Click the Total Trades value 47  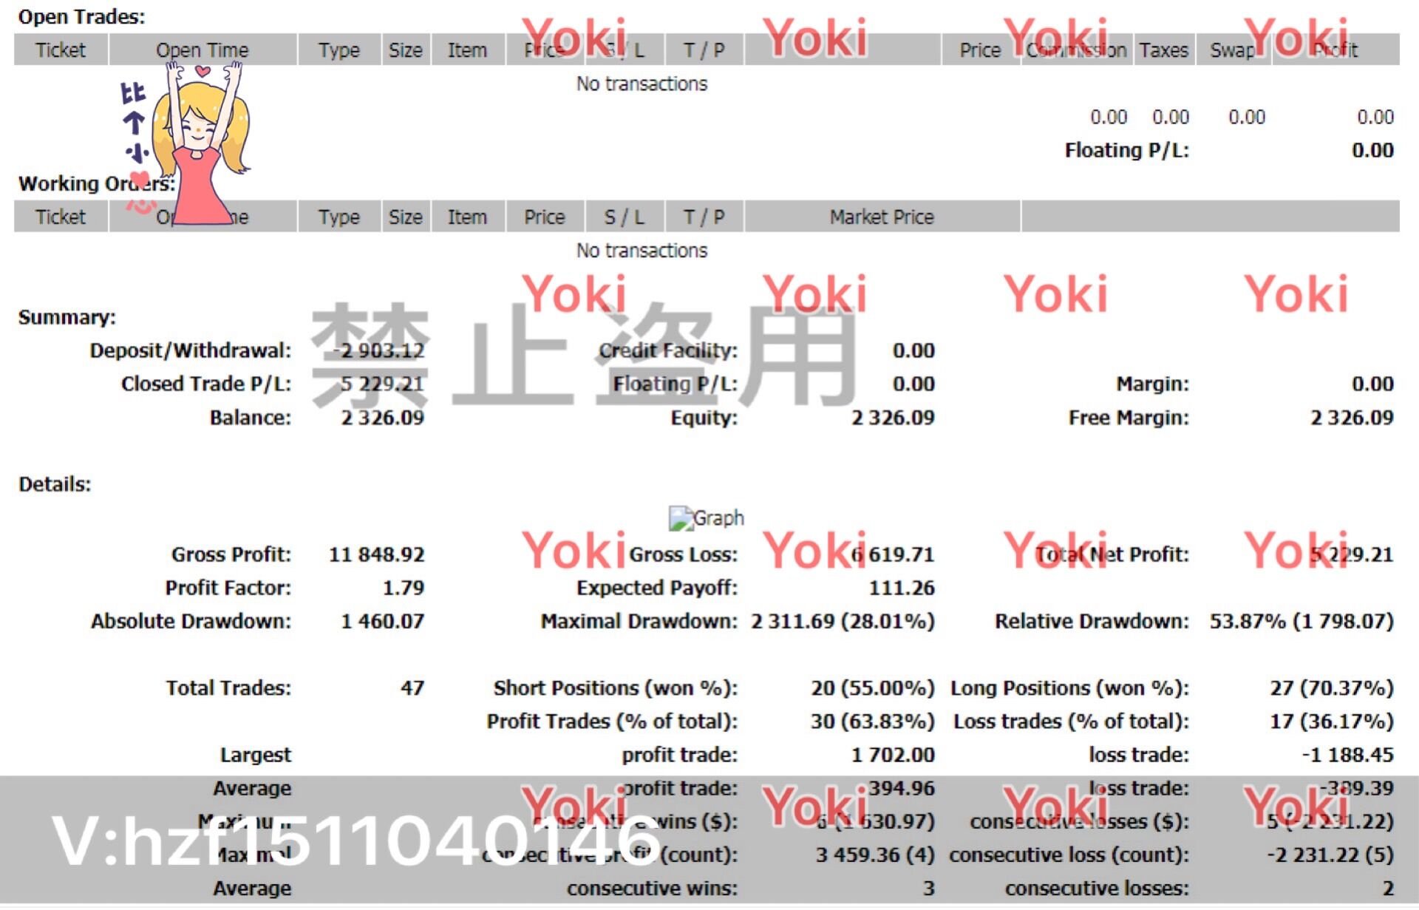[x=412, y=688]
